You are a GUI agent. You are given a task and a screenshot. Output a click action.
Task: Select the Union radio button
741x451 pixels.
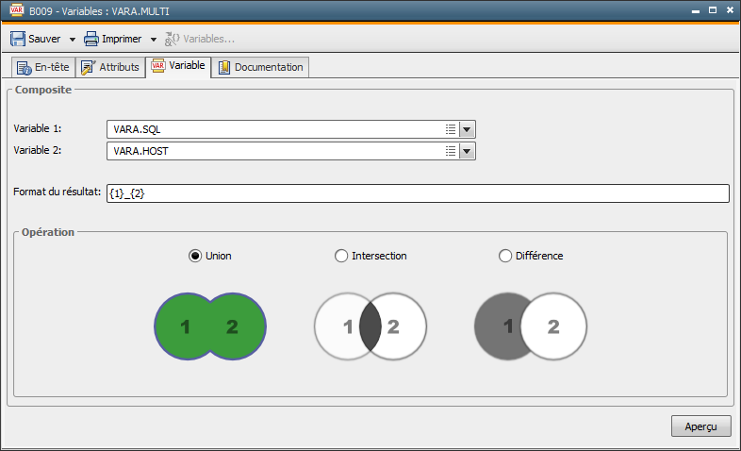click(x=195, y=256)
